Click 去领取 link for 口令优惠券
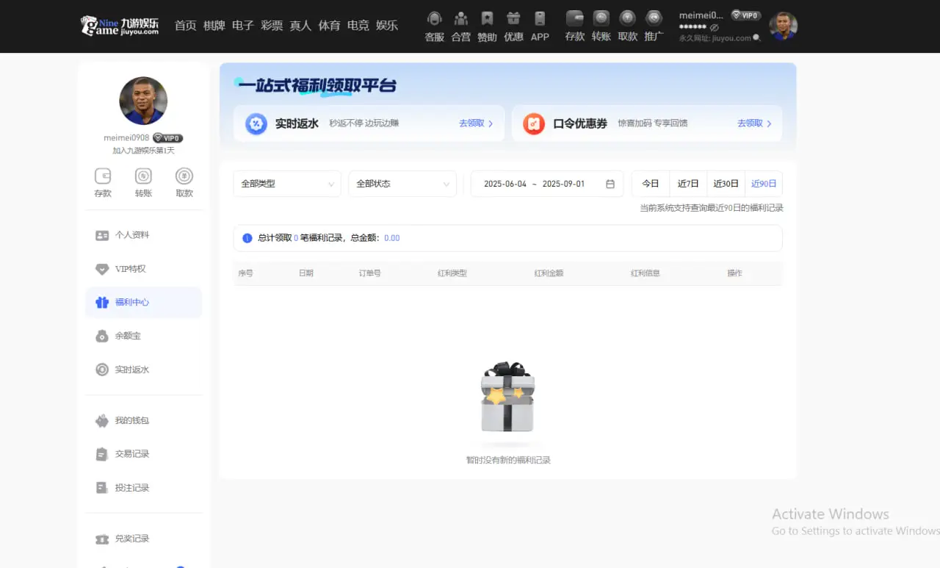This screenshot has width=940, height=568. (754, 123)
